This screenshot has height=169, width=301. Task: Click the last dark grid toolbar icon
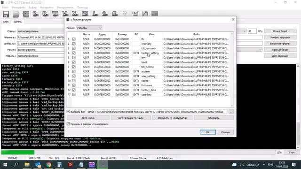[x=155, y=14]
